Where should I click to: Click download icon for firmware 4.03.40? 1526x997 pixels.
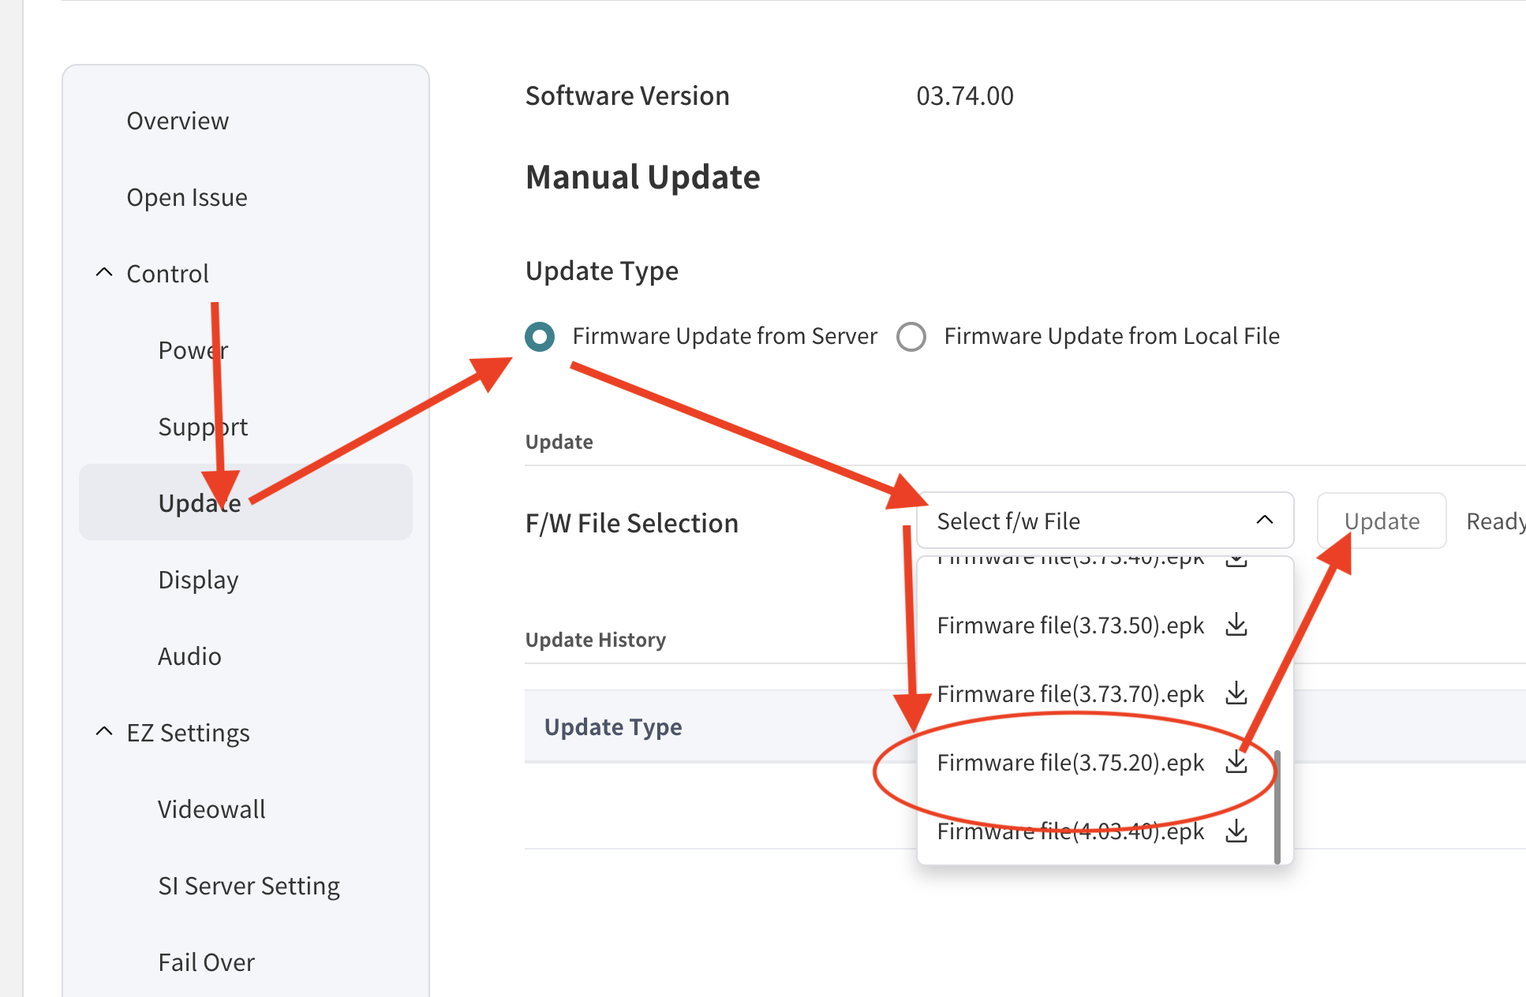1236,831
